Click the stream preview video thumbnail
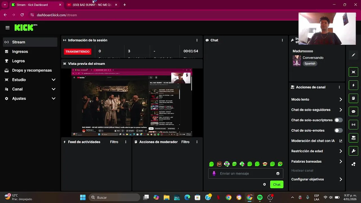Viewport: 361px width, 203px height. 132,102
